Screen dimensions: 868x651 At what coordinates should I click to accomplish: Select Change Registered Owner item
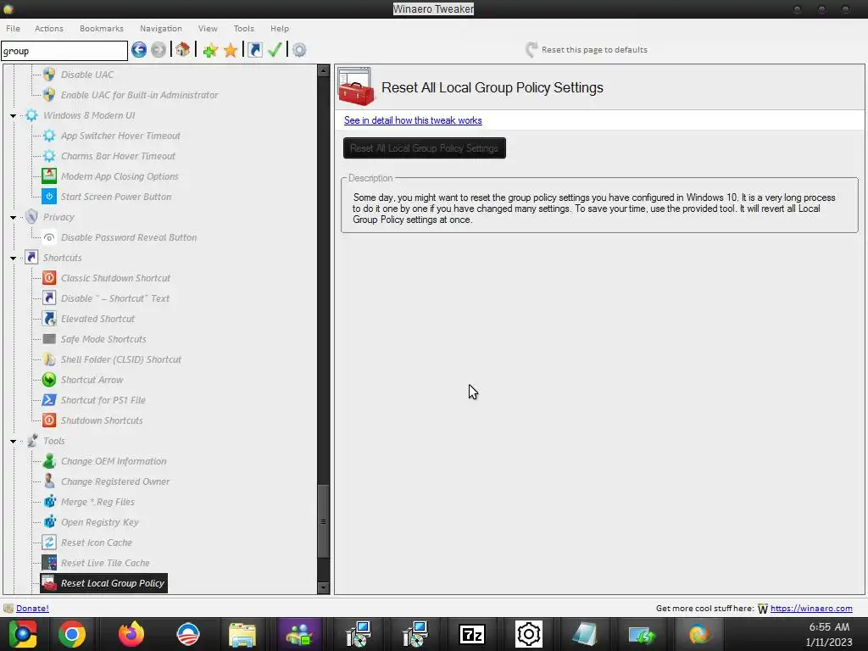click(x=115, y=481)
